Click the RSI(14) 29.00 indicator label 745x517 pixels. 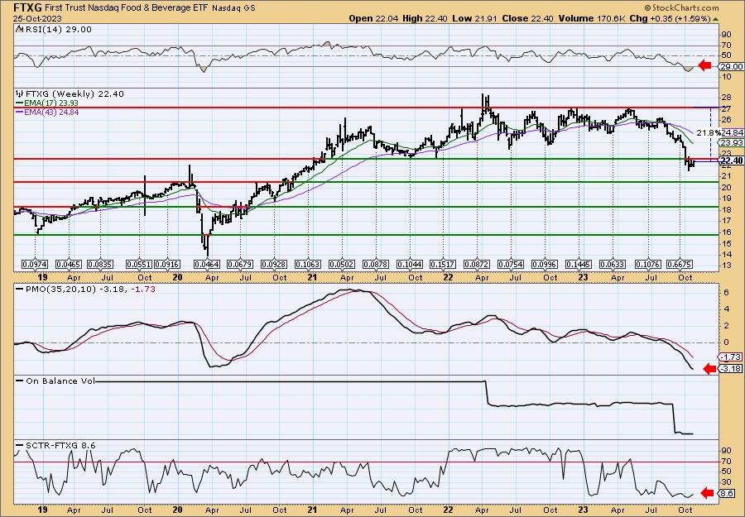pos(58,29)
